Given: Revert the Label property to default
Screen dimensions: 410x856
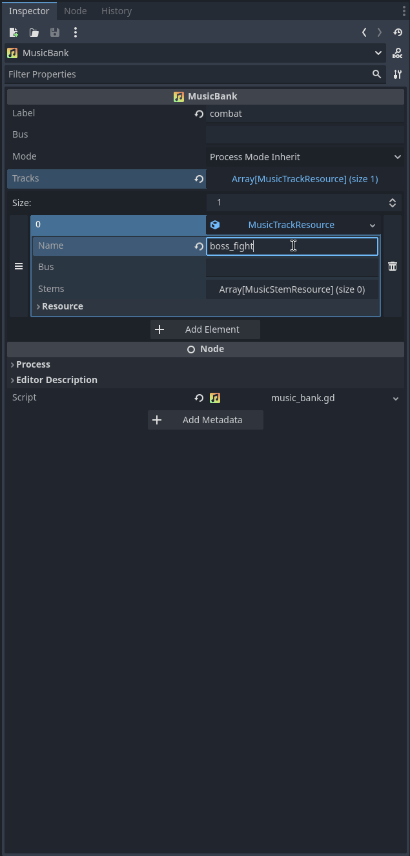Looking at the screenshot, I should [x=199, y=114].
